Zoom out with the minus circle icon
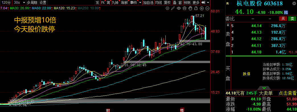The height and width of the screenshot is (112, 297). coord(207,8)
